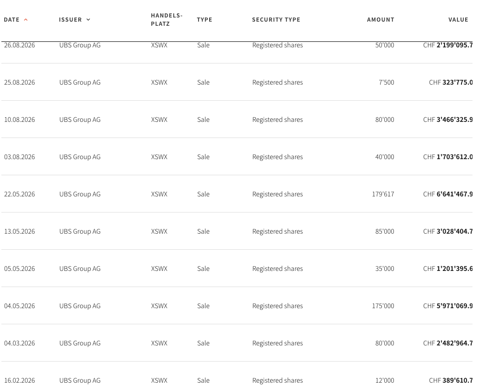Viewport: 478px width, 385px height.
Task: Select the 179'617 amount cell
Action: [383, 194]
